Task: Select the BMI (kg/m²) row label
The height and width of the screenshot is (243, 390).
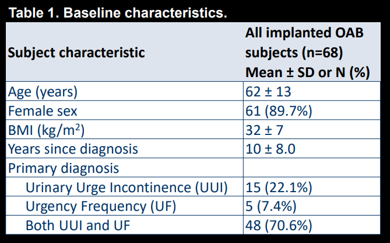Action: pos(46,130)
